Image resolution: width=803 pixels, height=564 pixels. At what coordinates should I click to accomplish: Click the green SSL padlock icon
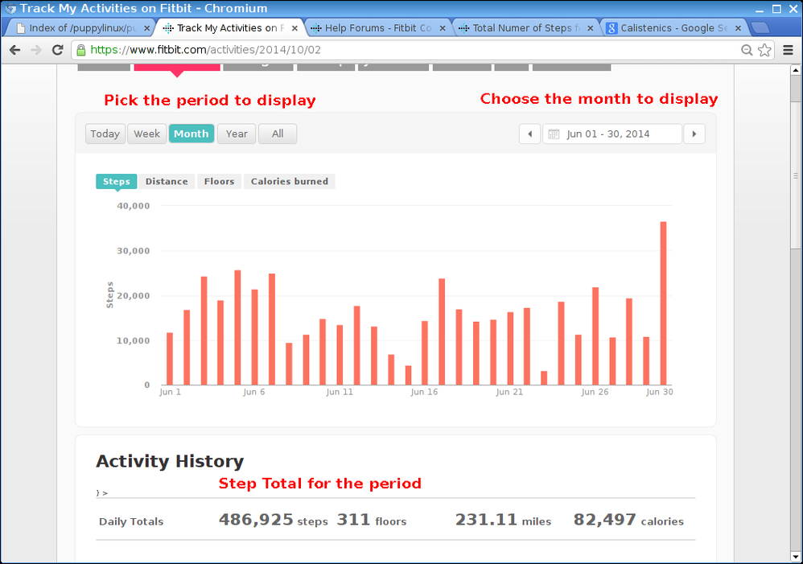tap(81, 50)
